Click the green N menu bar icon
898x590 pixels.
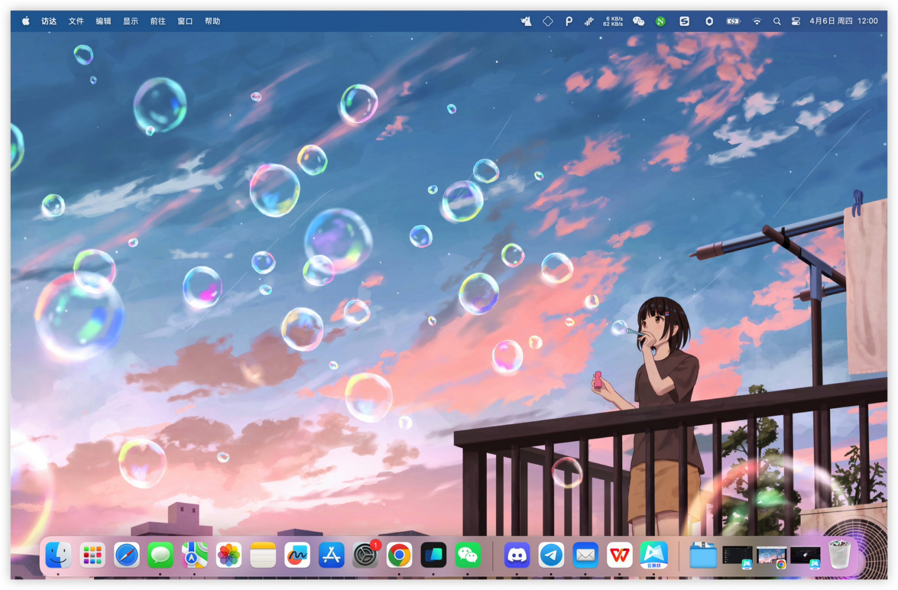coord(660,21)
